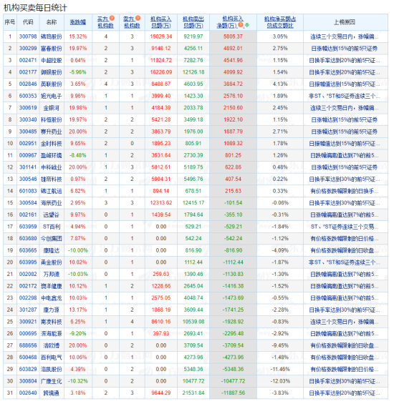394x404 pixels.
Task: Open 康隆达 stock name link
Action: pos(52,250)
